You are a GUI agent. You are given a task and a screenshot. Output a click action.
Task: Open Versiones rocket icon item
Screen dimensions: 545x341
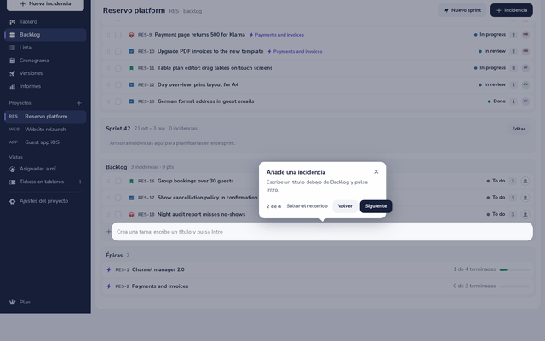pos(45,73)
